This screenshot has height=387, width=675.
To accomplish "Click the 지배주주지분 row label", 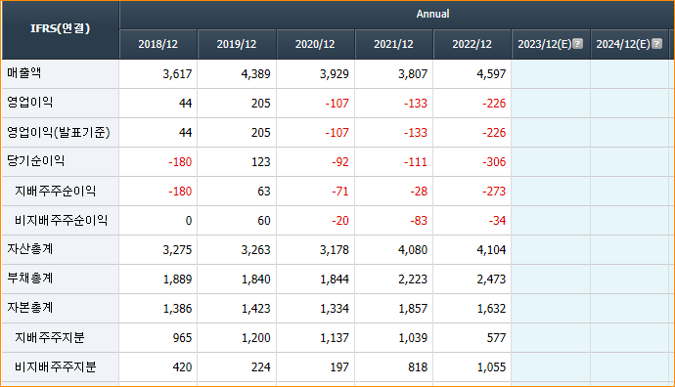I will (50, 337).
